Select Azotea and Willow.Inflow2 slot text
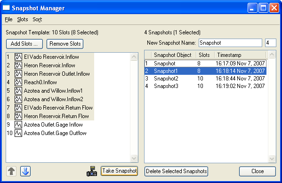The width and height of the screenshot is (282, 183). point(54,99)
